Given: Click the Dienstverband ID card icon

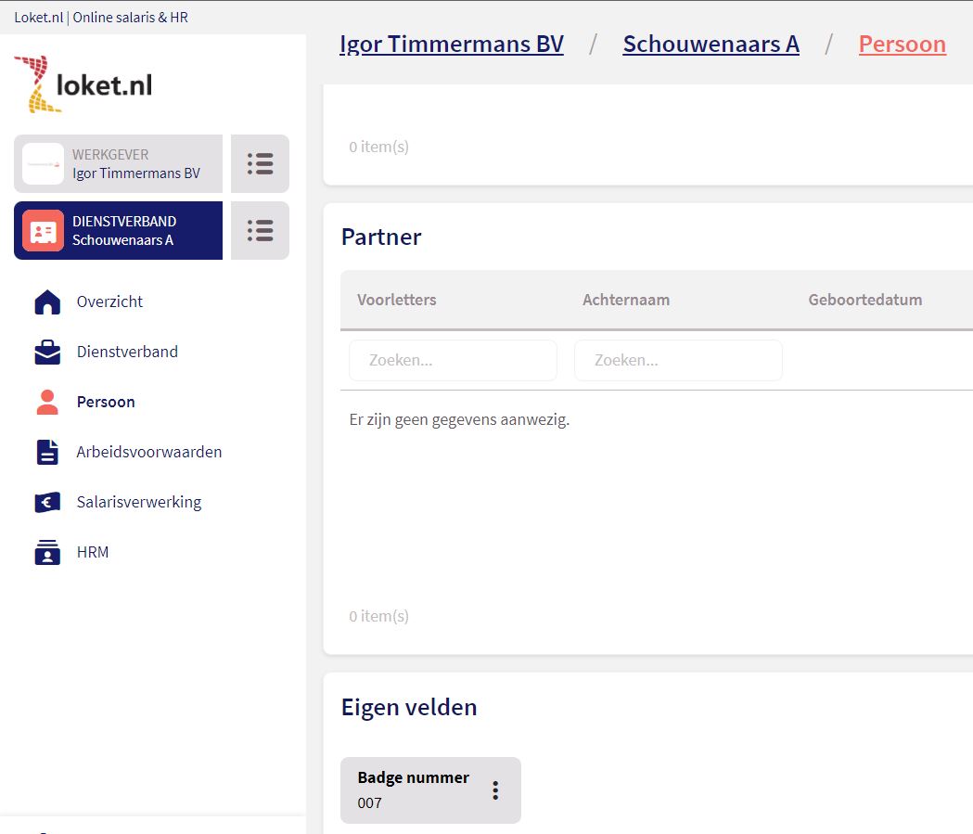Looking at the screenshot, I should click(x=43, y=231).
